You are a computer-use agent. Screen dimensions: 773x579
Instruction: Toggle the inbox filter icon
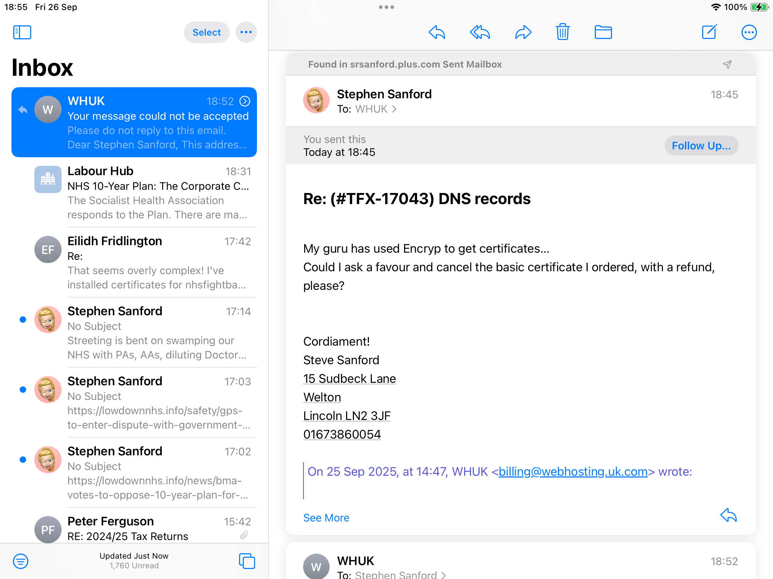pyautogui.click(x=21, y=561)
